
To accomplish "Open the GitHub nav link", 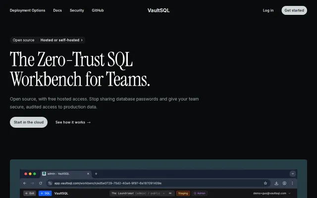I will tap(98, 10).
